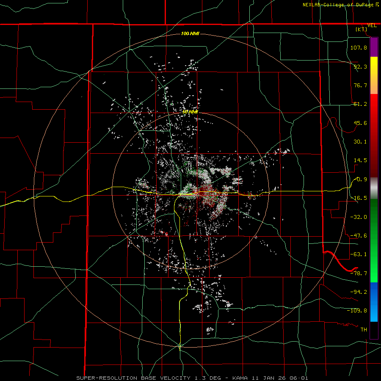Click the [KT] units label
Viewport: 381px width, 381px height.
(361, 29)
